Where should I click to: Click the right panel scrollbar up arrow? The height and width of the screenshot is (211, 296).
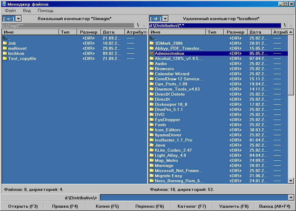pos(291,32)
